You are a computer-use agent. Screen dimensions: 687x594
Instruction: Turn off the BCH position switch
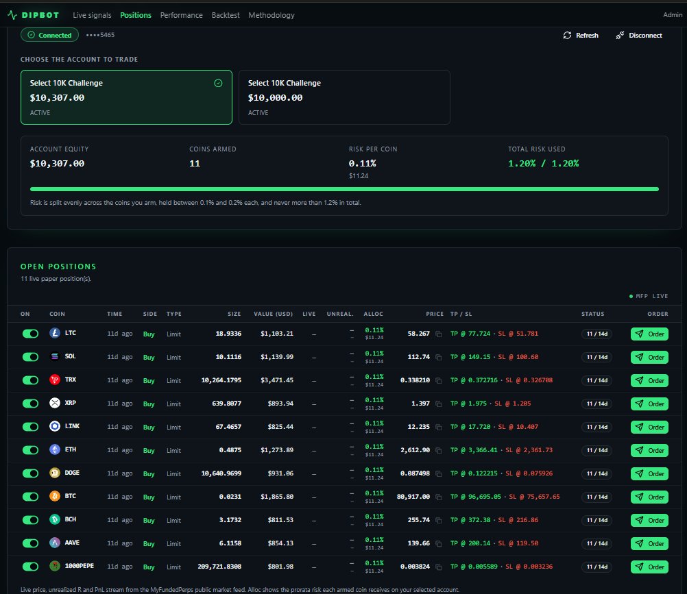pos(30,519)
